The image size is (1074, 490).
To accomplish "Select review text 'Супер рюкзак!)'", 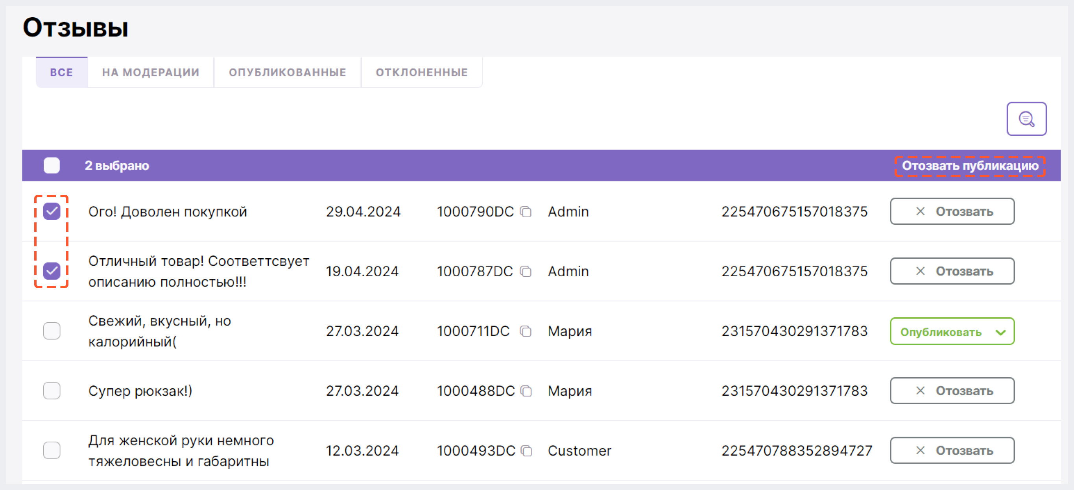I will (140, 391).
